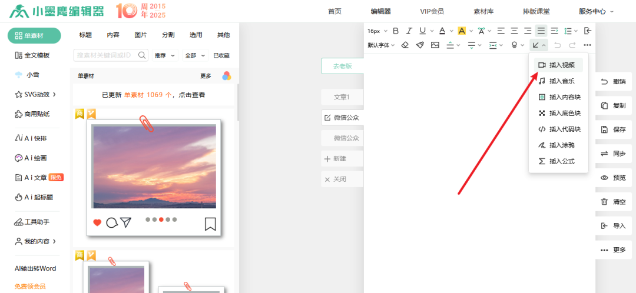636x293 pixels.
Task: Undo via the toolbar arrow
Action: (x=558, y=45)
